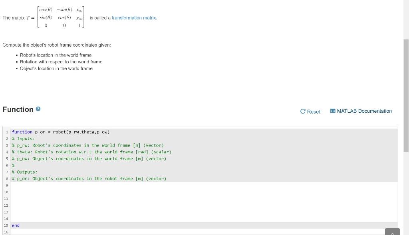Click the MATLAB Documentation text link
The width and height of the screenshot is (409, 235).
(x=364, y=111)
